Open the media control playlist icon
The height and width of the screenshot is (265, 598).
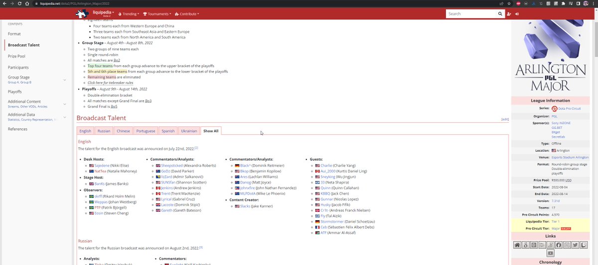570,3
